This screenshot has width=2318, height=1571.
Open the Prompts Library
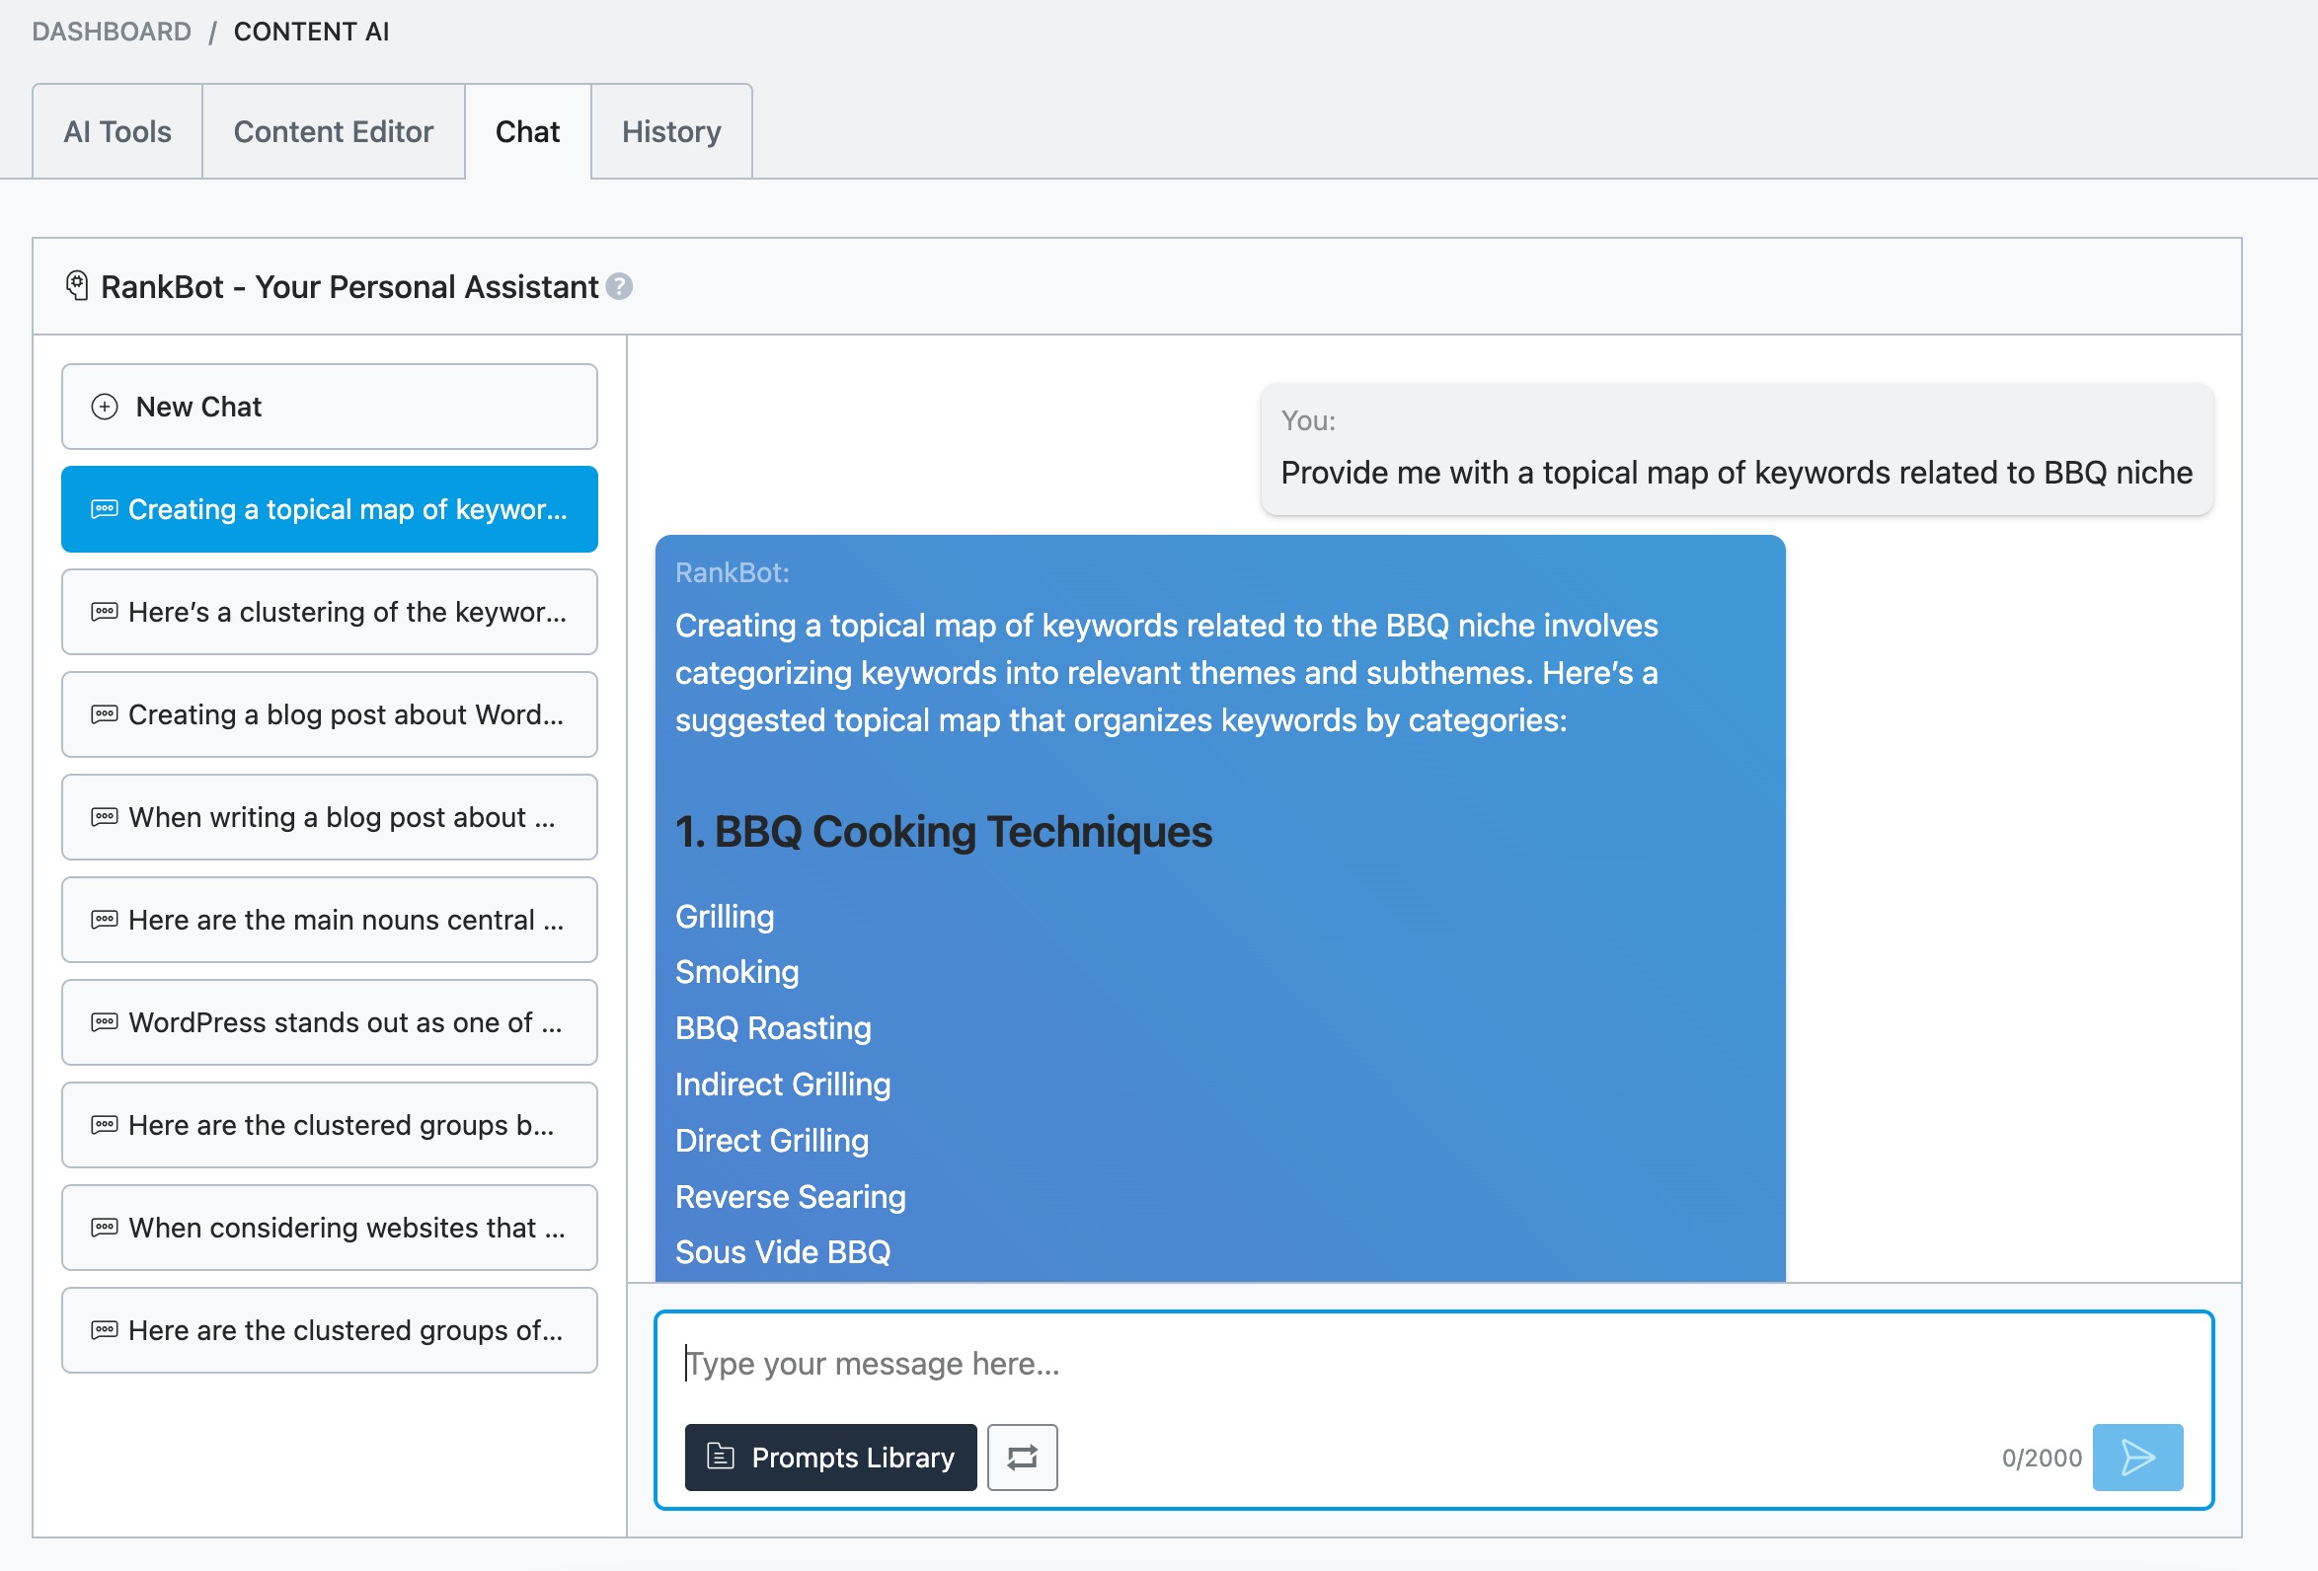830,1457
